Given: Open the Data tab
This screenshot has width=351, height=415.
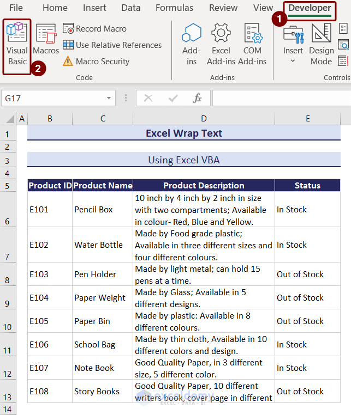Looking at the screenshot, I should (131, 8).
